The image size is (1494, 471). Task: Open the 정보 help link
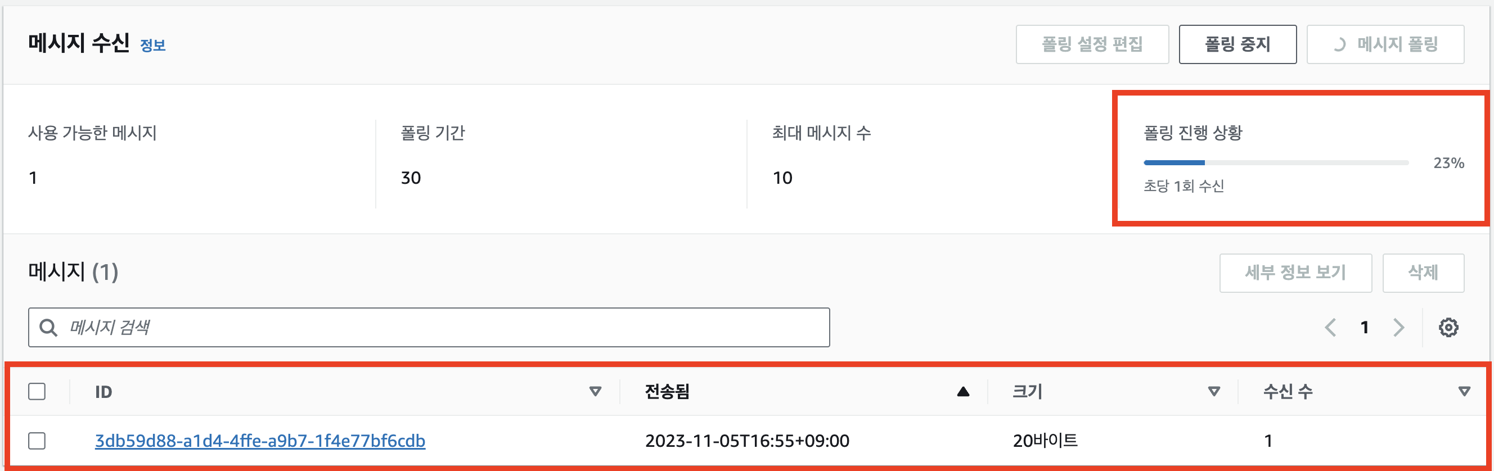pyautogui.click(x=153, y=46)
